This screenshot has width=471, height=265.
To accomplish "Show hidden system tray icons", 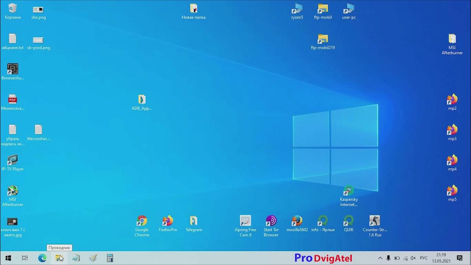I will [x=380, y=258].
